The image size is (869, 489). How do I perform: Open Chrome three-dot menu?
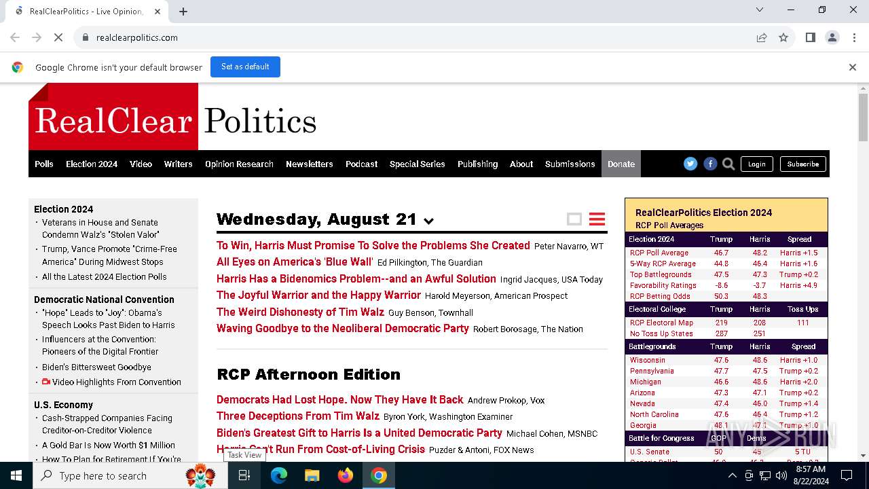point(853,37)
